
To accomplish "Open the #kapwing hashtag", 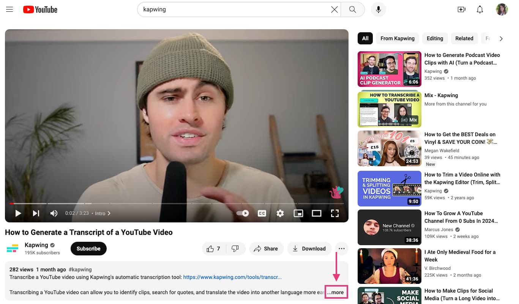I will coord(80,269).
